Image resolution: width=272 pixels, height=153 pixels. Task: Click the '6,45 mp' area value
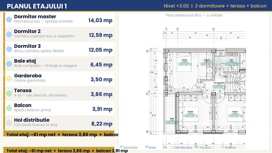101,64
